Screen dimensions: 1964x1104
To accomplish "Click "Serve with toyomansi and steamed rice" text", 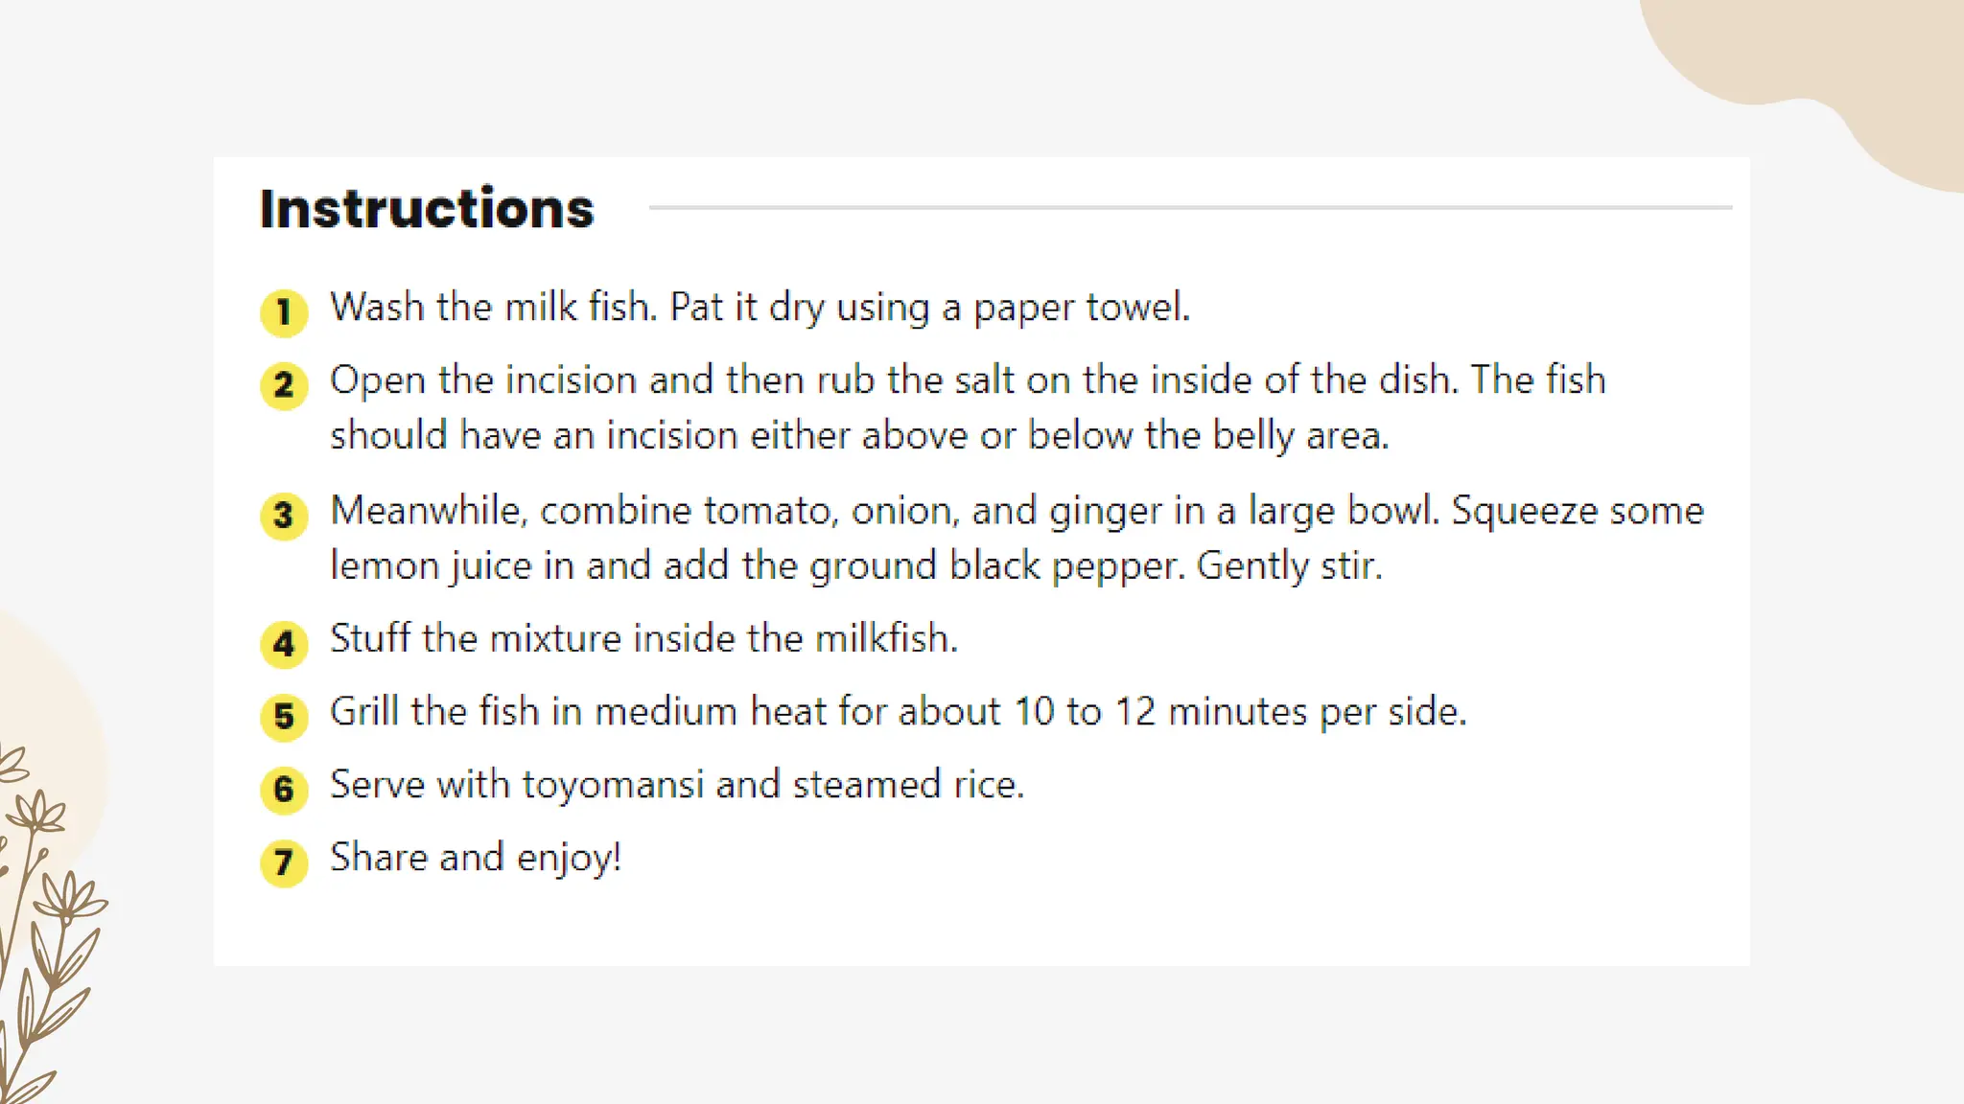I will (677, 785).
